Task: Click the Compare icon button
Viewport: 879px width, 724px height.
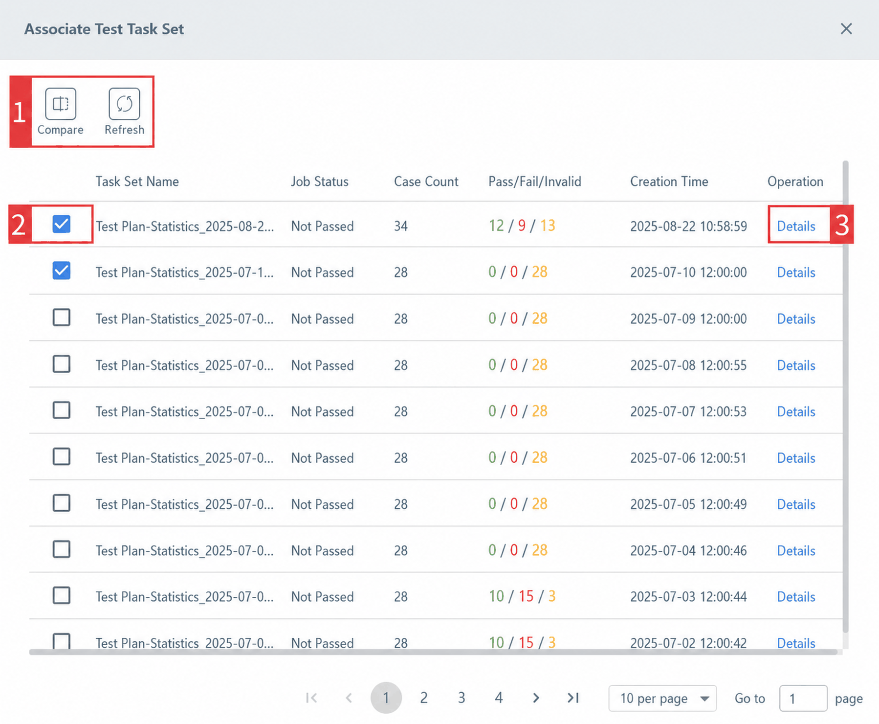Action: tap(61, 104)
